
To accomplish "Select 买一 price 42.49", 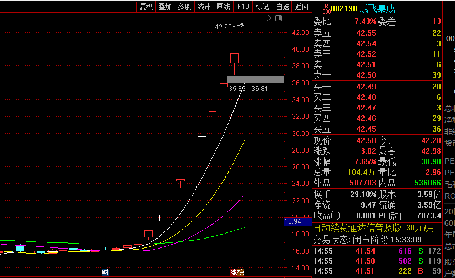I will (366, 87).
